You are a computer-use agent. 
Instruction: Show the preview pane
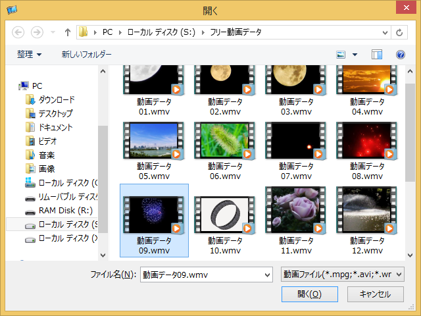point(377,55)
